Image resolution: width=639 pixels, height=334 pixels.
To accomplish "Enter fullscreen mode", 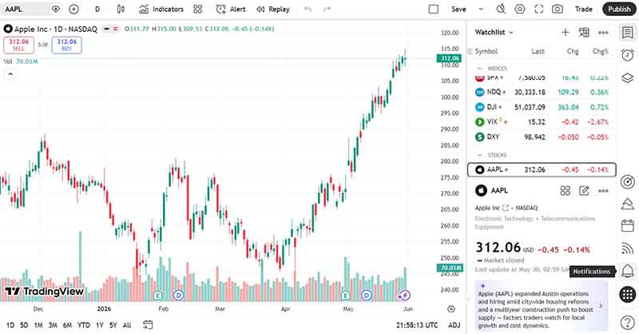I will point(538,9).
